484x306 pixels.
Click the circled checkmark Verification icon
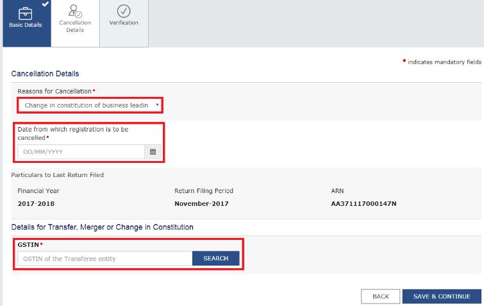pyautogui.click(x=124, y=11)
